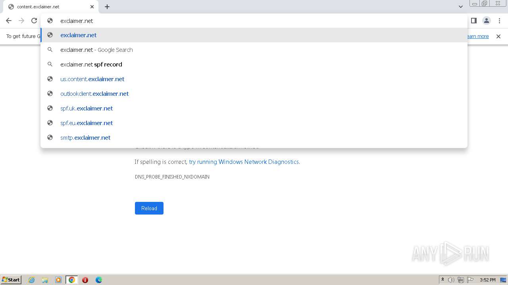Click the address bar text exclaimer.net
508x285 pixels.
coord(77,21)
